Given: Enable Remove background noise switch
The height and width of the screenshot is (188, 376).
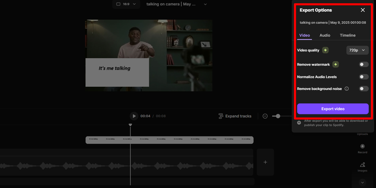Looking at the screenshot, I should click(364, 88).
